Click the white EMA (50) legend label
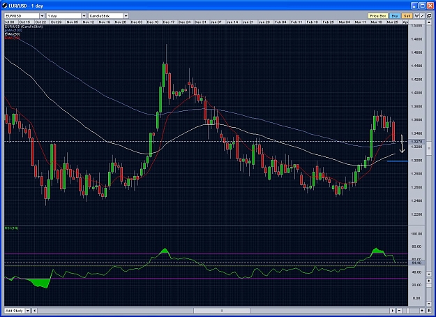 (13, 34)
